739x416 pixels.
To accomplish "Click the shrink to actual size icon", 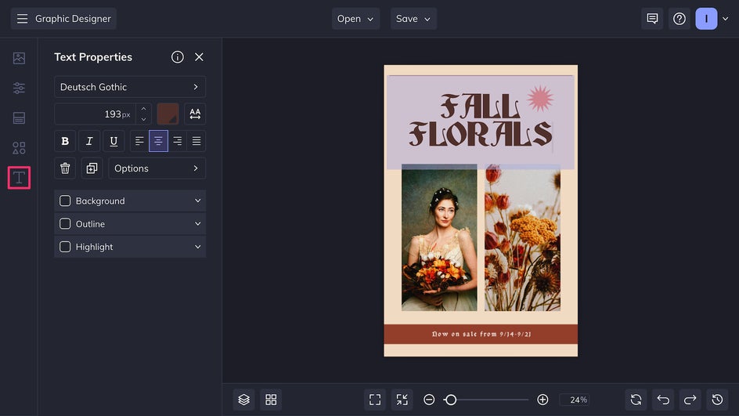I will point(402,400).
